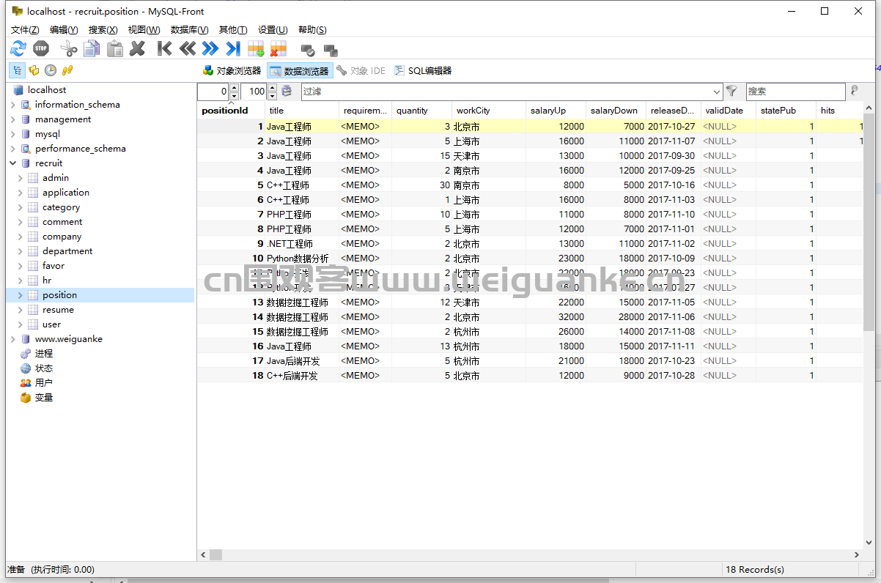Click the scissors cut icon
Screen dimensions: 881x583
click(x=68, y=49)
